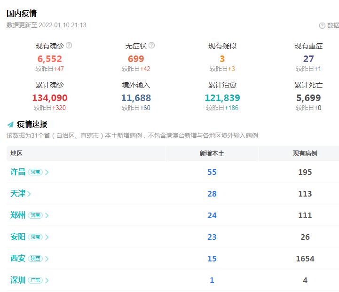Expand the 许昌 row chevron
Viewport: 339px width, 292px height.
point(47,172)
